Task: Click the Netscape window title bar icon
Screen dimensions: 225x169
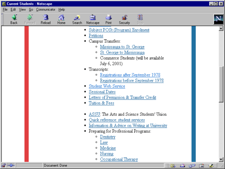Action: pyautogui.click(x=4, y=4)
